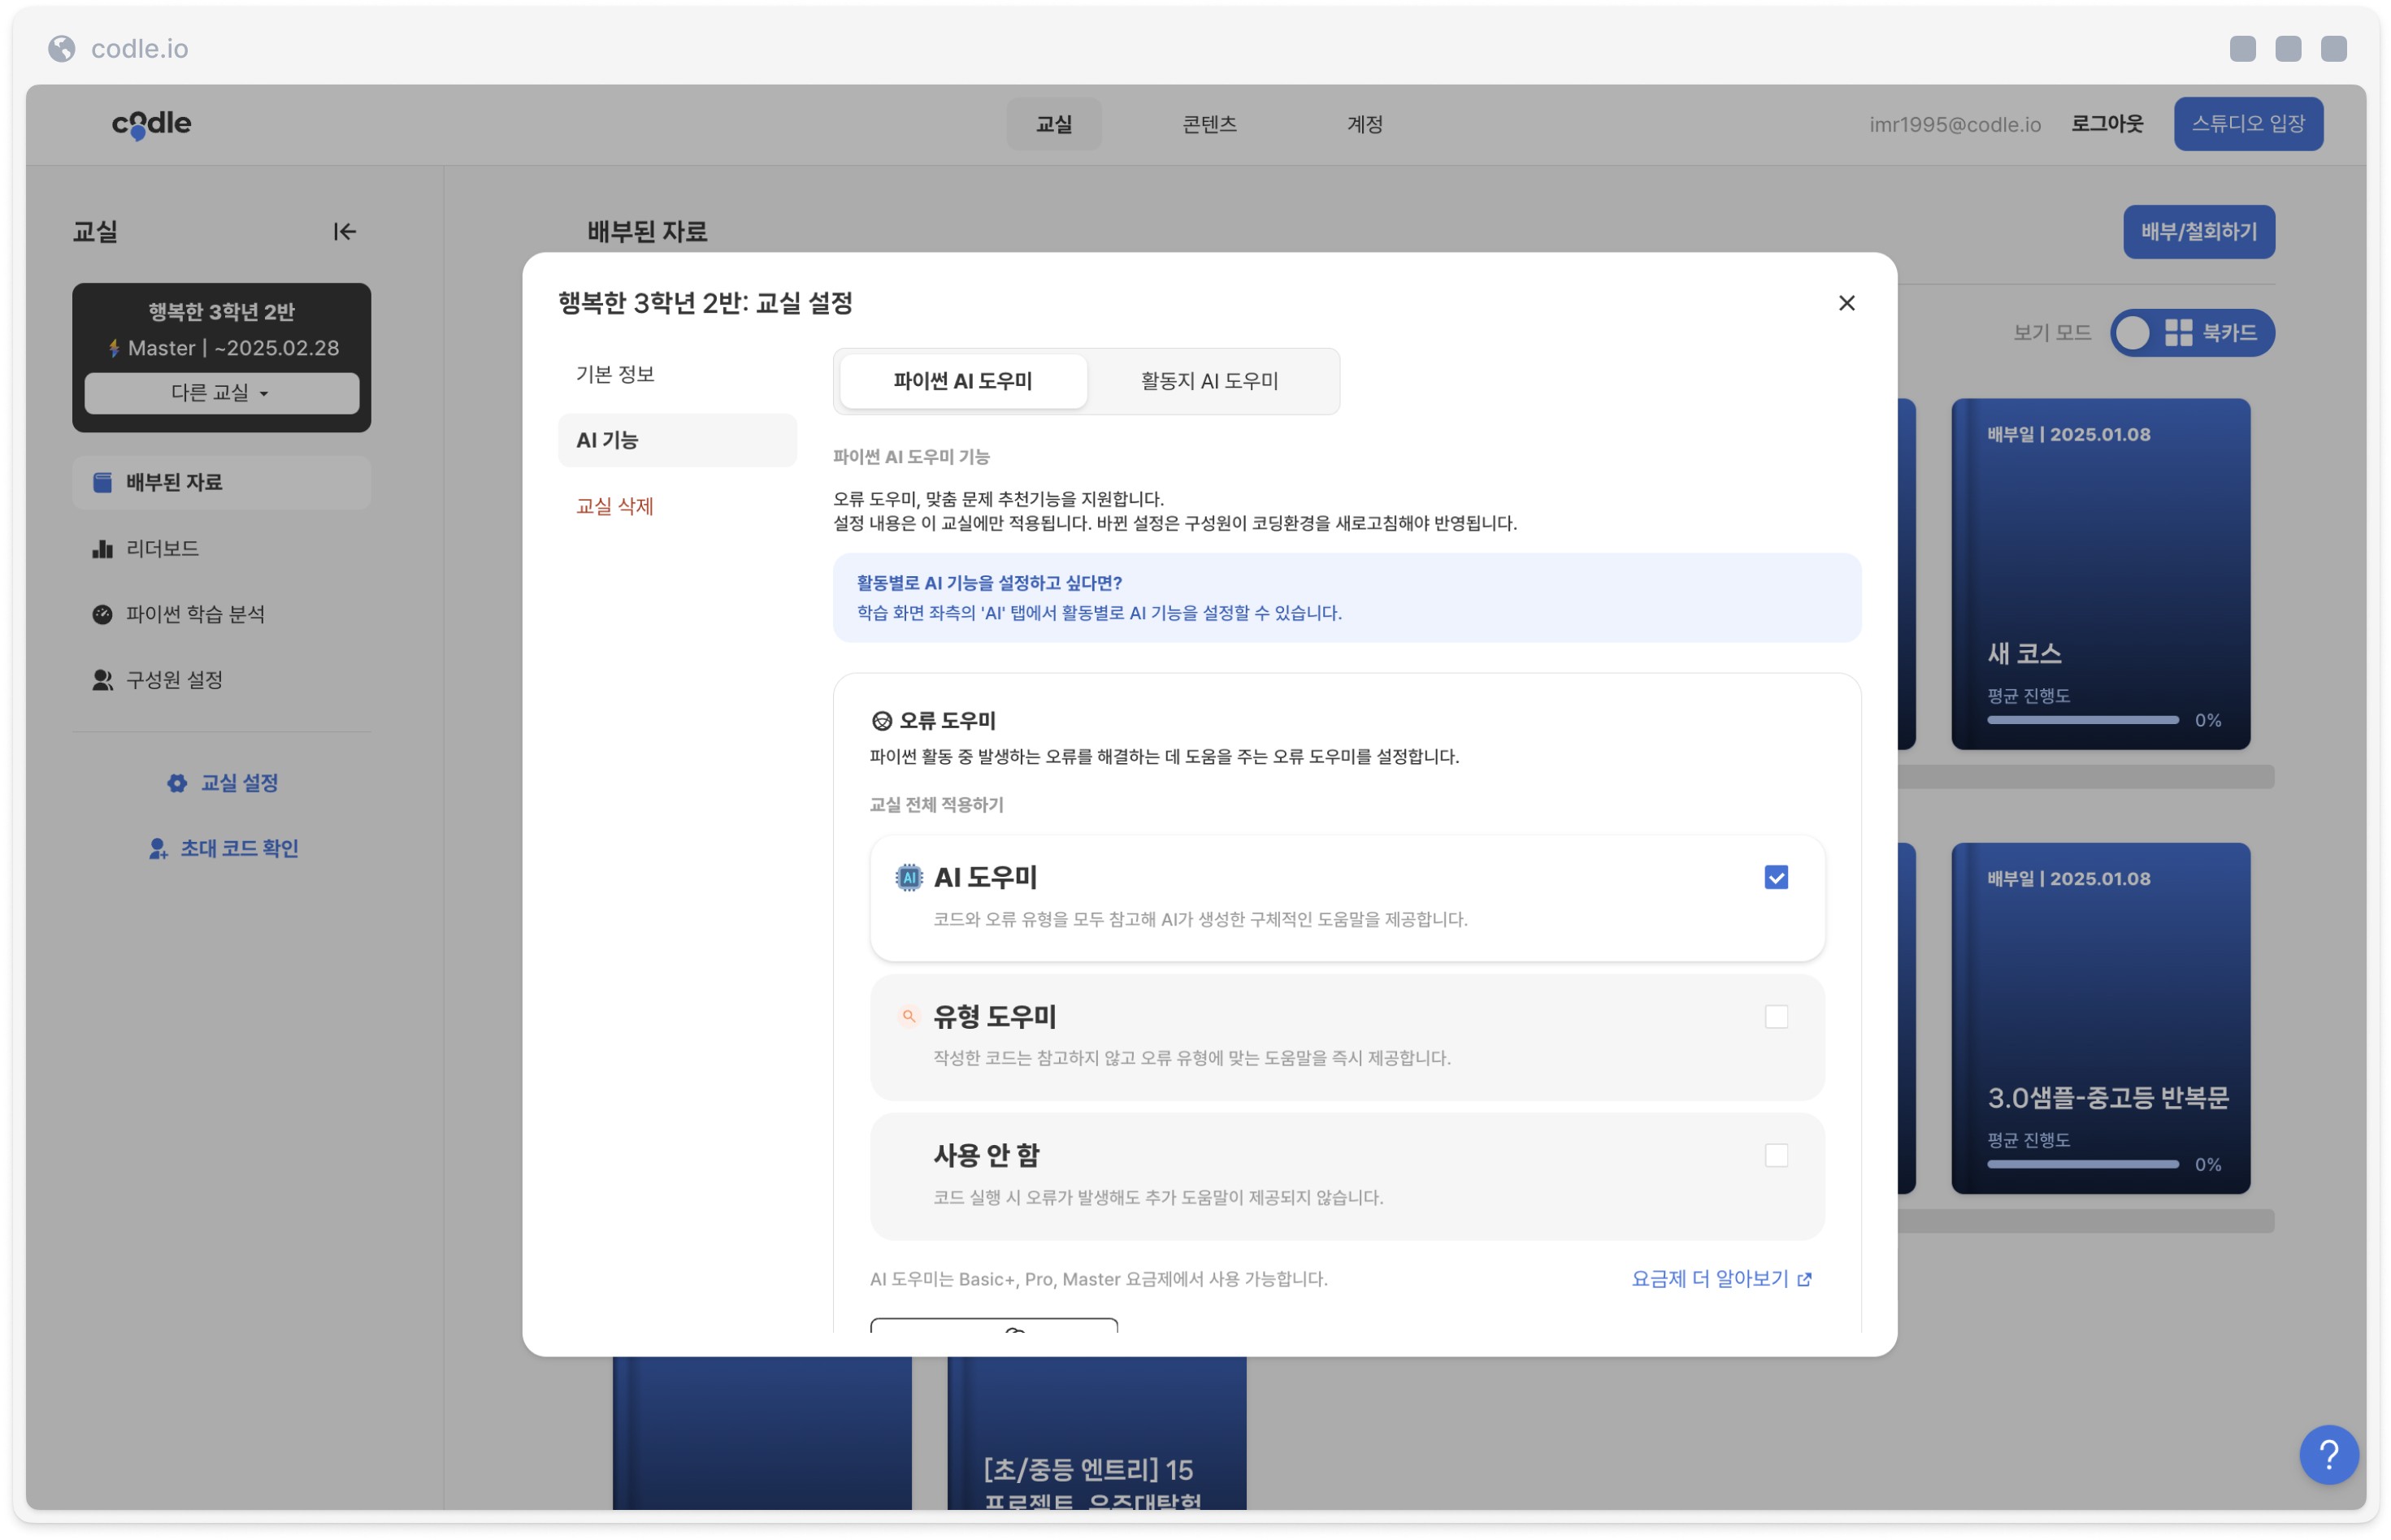Click the 교실 설정 gear icon
Image resolution: width=2391 pixels, height=1540 pixels.
177,783
